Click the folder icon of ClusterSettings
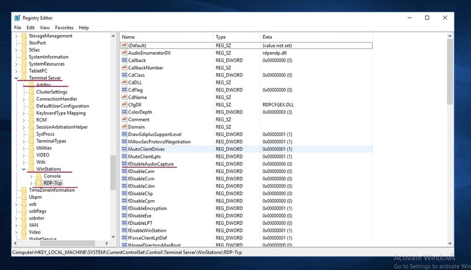The width and height of the screenshot is (471, 270). point(31,92)
